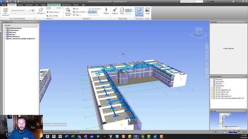The width and height of the screenshot is (248, 139).
Task: Open the render Mode menu
Action: point(122,11)
